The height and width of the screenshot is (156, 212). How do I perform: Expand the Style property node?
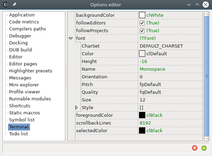pos(77,107)
